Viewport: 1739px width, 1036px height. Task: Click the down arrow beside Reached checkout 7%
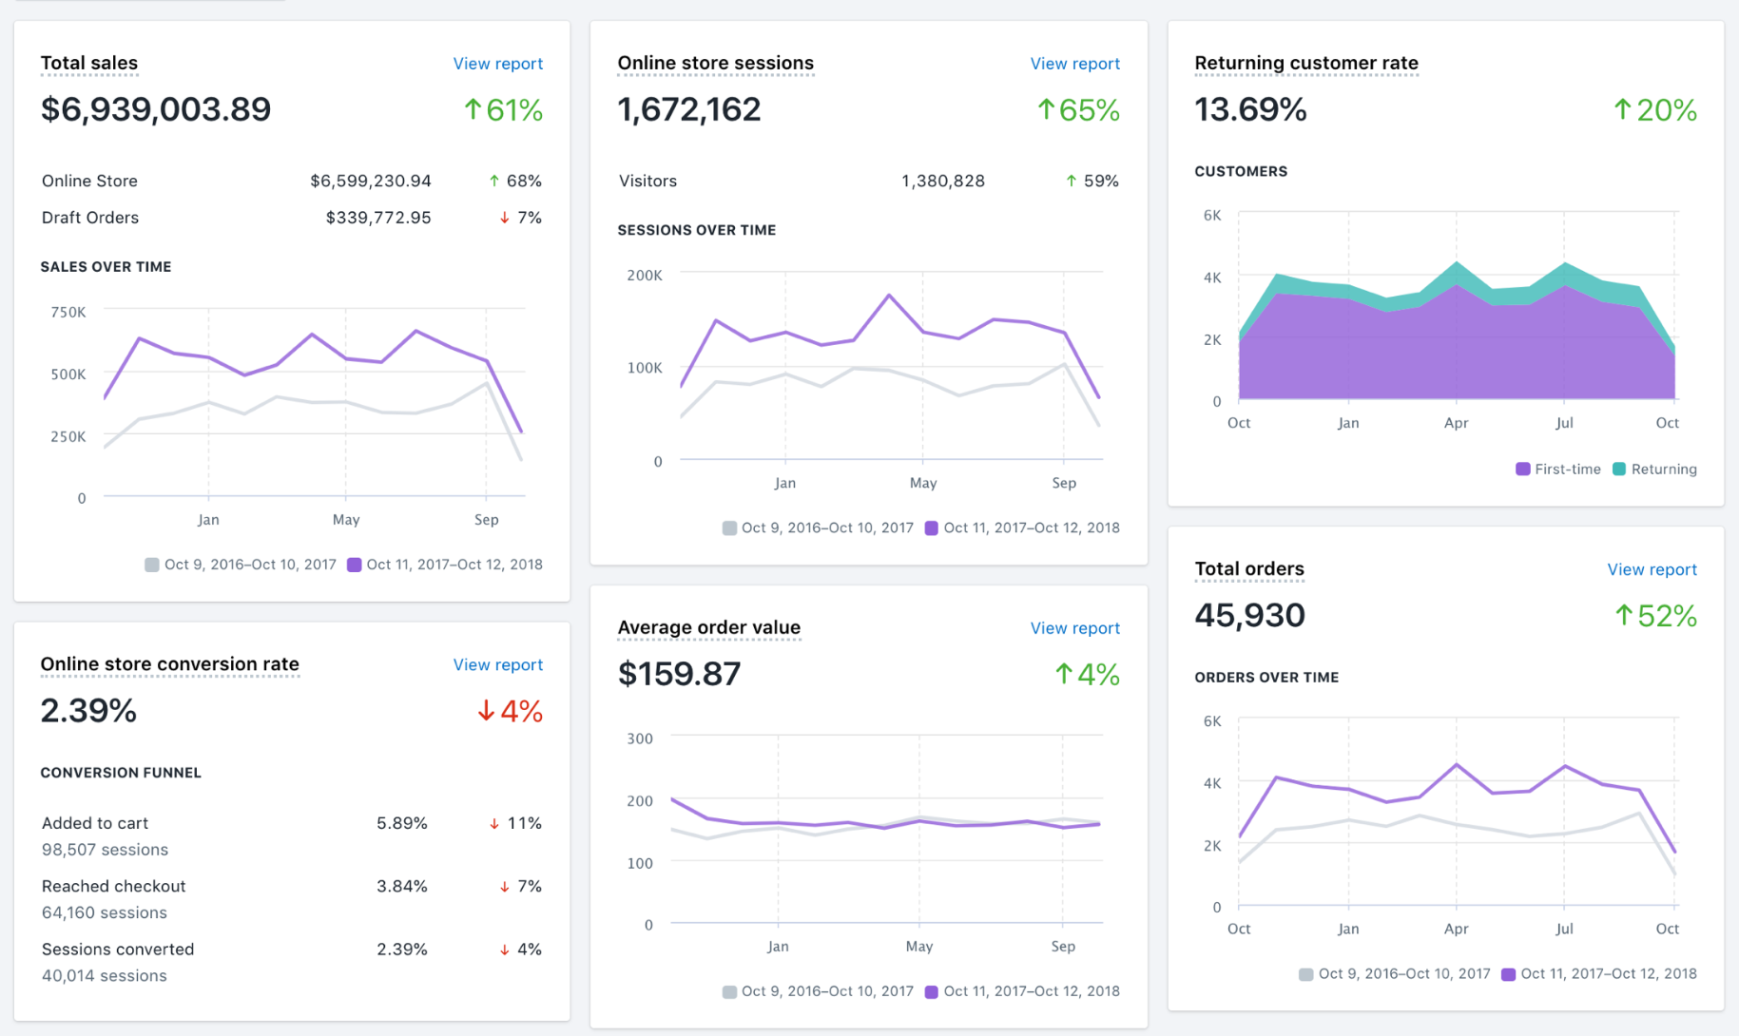click(x=504, y=887)
